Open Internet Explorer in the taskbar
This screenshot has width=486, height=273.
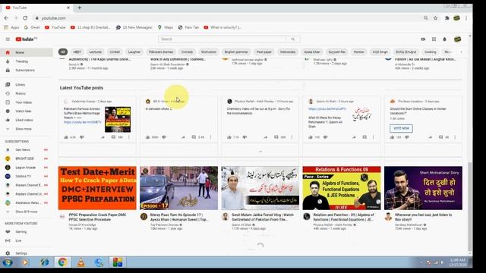[x=44, y=262]
